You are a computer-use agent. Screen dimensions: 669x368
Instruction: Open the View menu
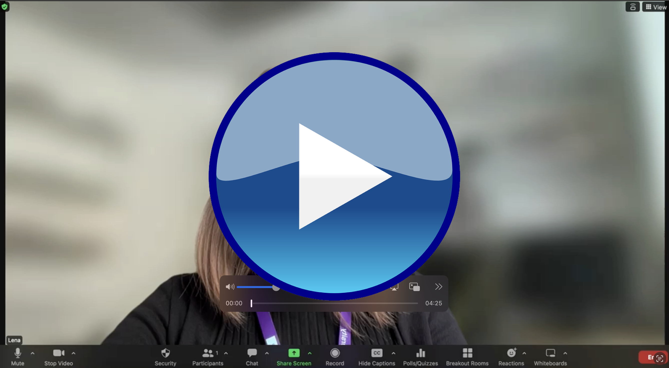point(655,7)
